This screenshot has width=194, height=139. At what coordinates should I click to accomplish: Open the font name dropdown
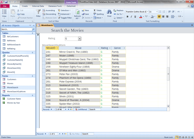(x=148, y=12)
